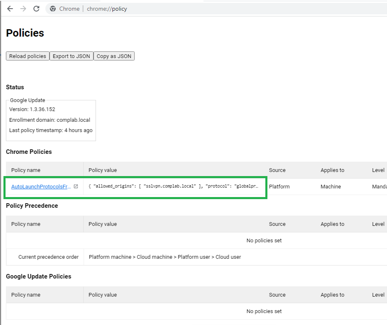Click the Export to JSON button

(71, 56)
